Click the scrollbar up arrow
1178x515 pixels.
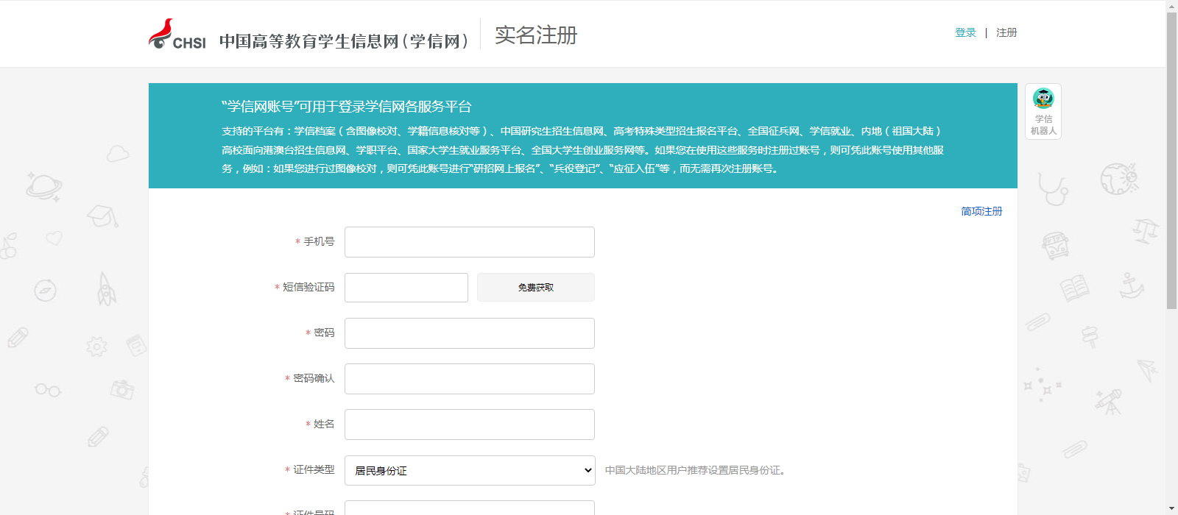click(x=1171, y=6)
